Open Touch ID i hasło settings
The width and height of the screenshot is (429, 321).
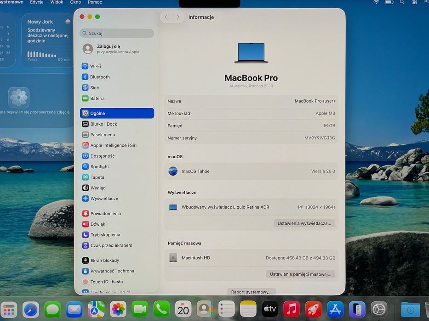click(117, 282)
